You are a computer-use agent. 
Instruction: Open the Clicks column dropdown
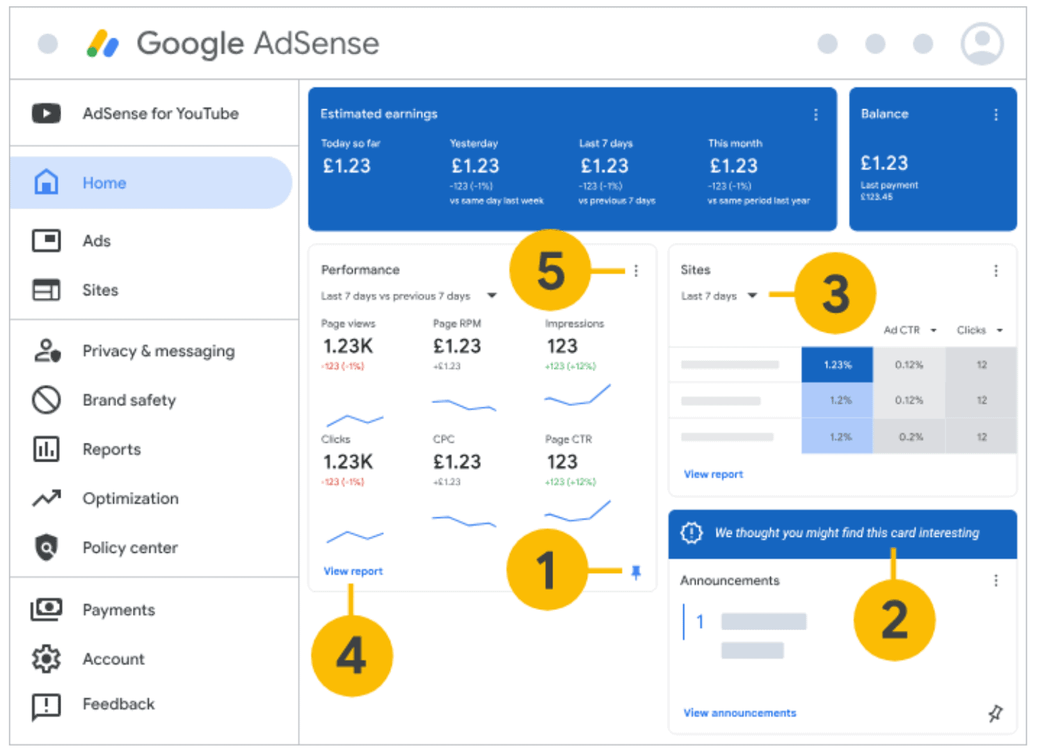tap(1000, 330)
